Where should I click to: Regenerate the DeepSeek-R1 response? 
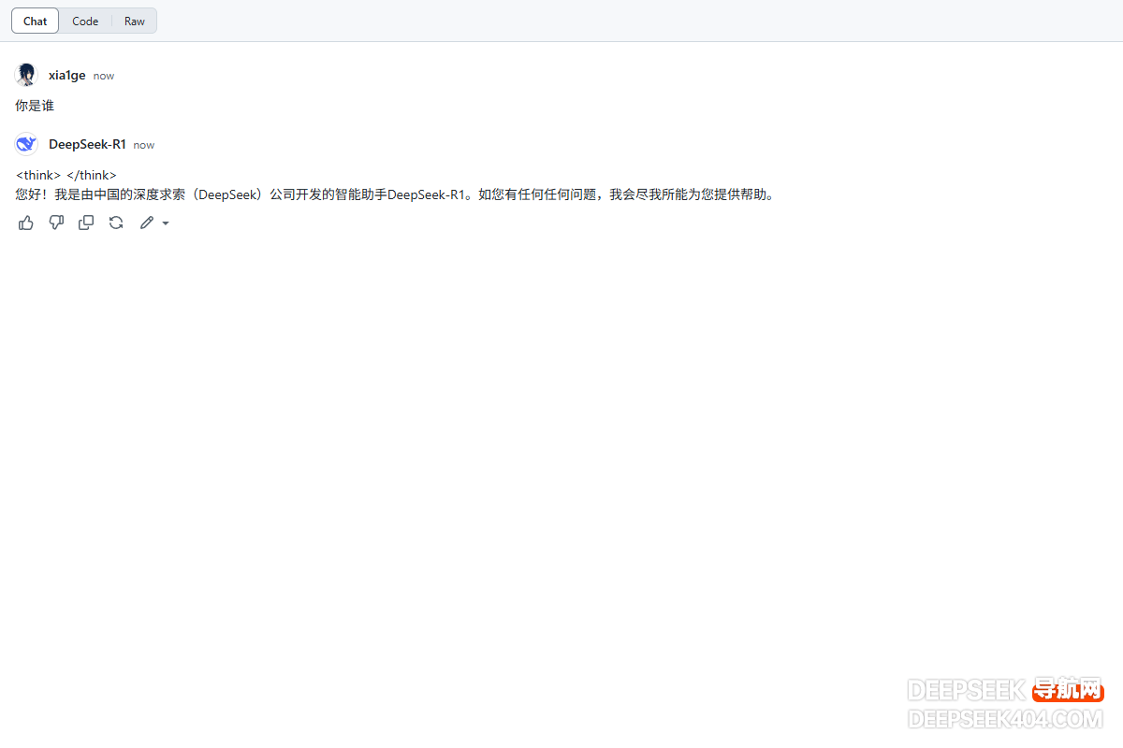(x=116, y=223)
